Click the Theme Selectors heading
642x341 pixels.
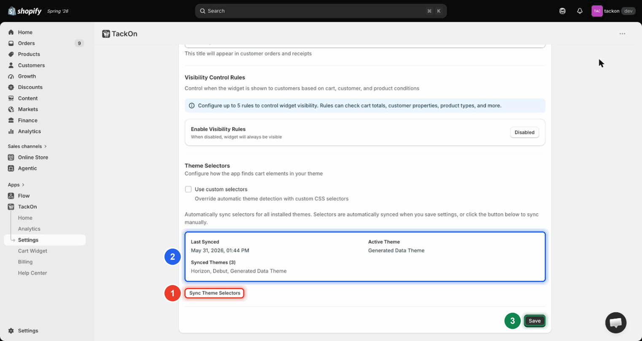[x=207, y=165]
